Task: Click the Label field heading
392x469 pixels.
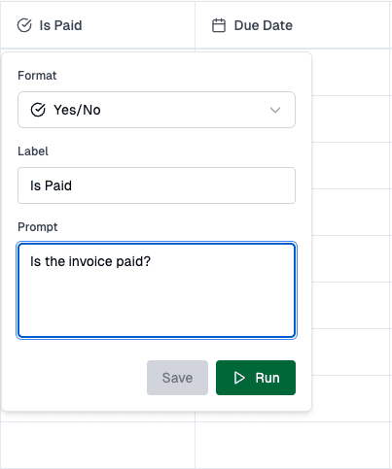Action: 33,151
